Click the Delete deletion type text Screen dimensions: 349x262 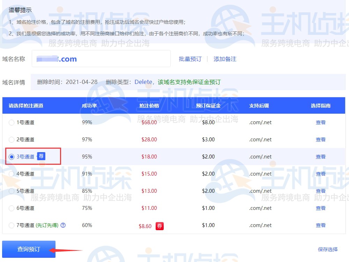[143, 82]
